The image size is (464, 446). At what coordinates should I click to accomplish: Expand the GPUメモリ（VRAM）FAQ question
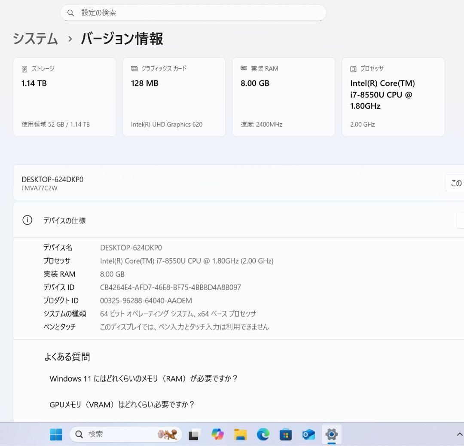pos(122,404)
